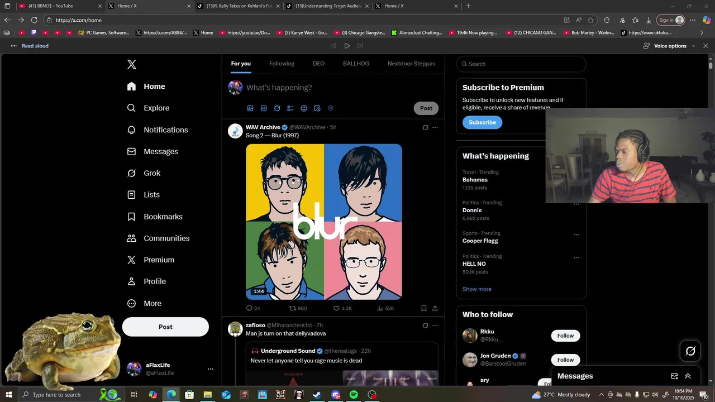Click Grok enhance icon in composer
The height and width of the screenshot is (402, 715).
click(277, 108)
